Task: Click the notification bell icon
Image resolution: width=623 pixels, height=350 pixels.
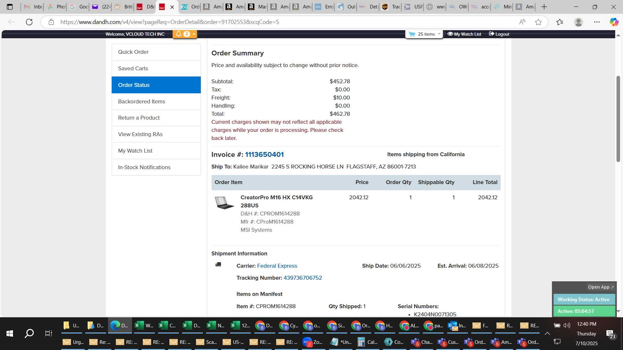Action: (178, 34)
